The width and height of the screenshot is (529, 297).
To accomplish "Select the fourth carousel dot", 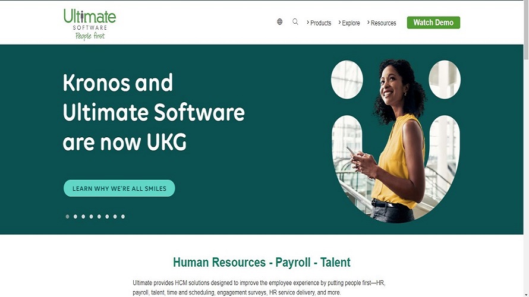I will click(91, 216).
